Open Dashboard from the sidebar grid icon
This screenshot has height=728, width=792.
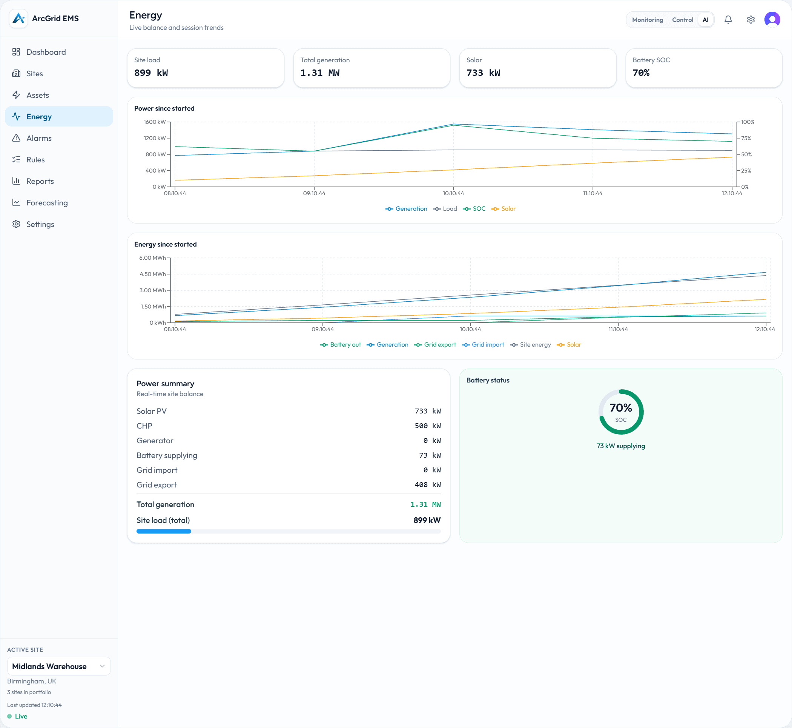[x=16, y=52]
